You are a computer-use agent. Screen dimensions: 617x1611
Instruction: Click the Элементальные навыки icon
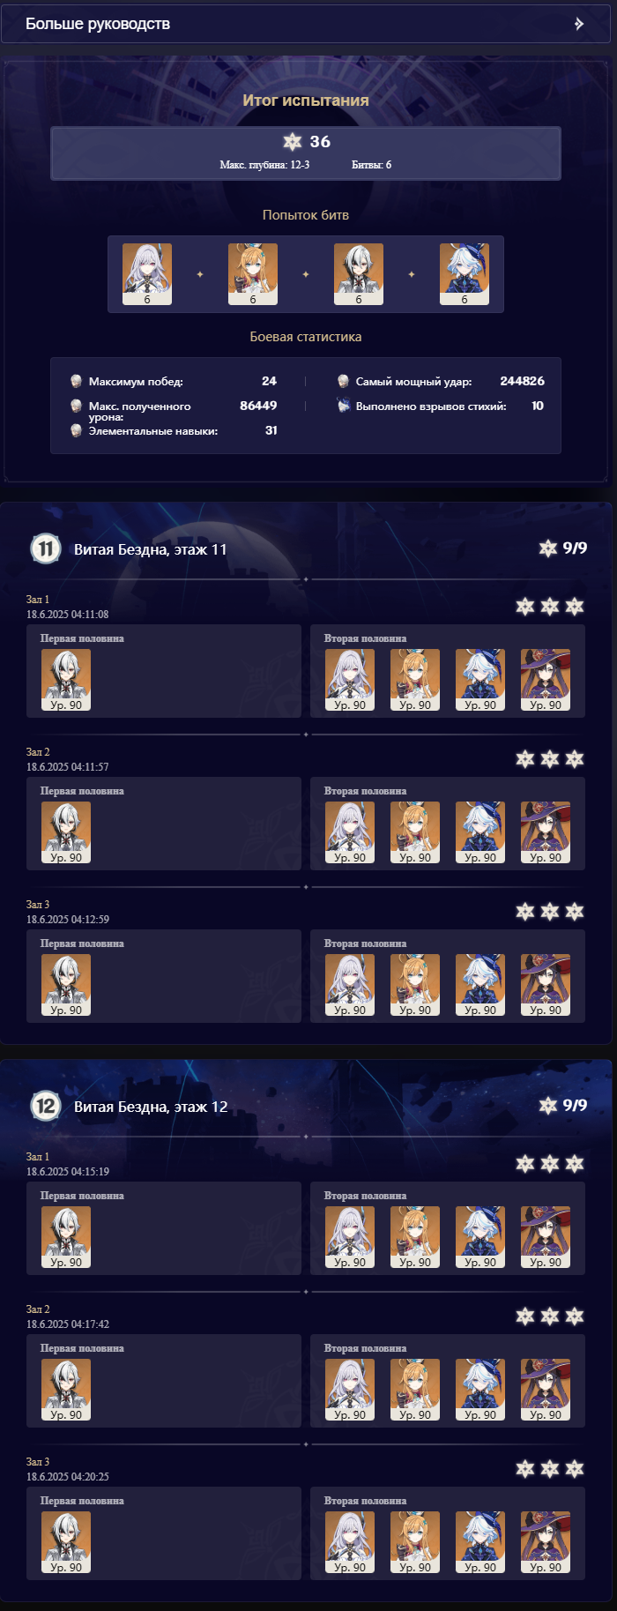tap(77, 430)
